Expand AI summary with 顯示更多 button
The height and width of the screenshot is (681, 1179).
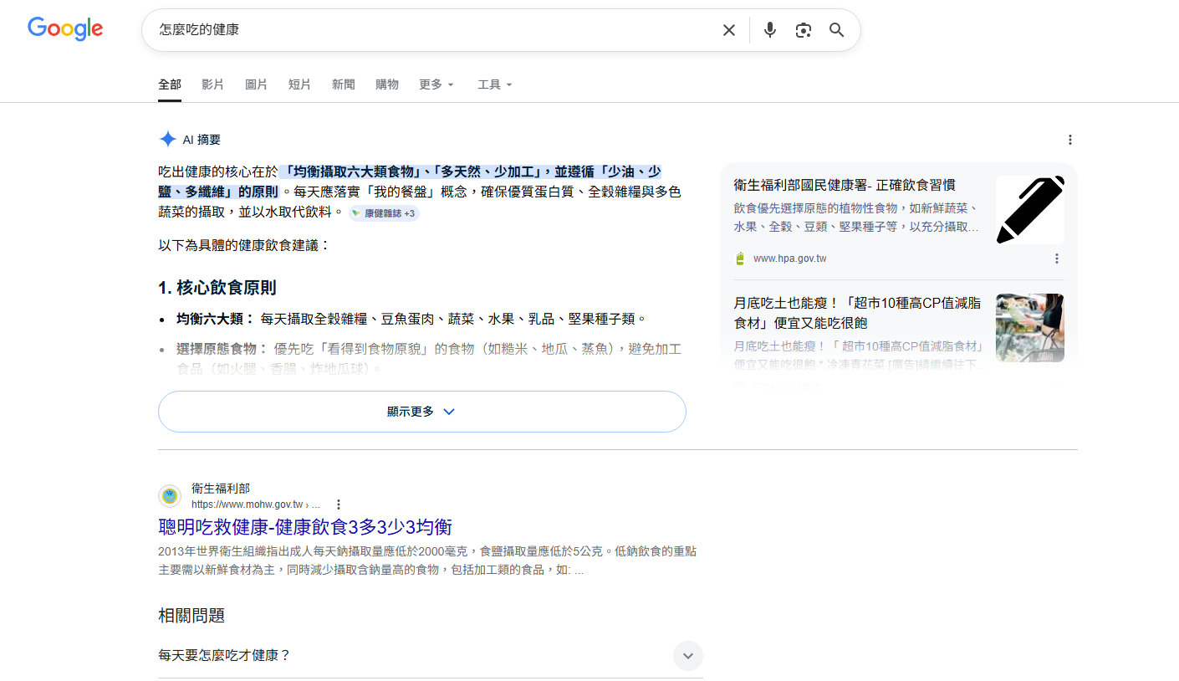[422, 412]
